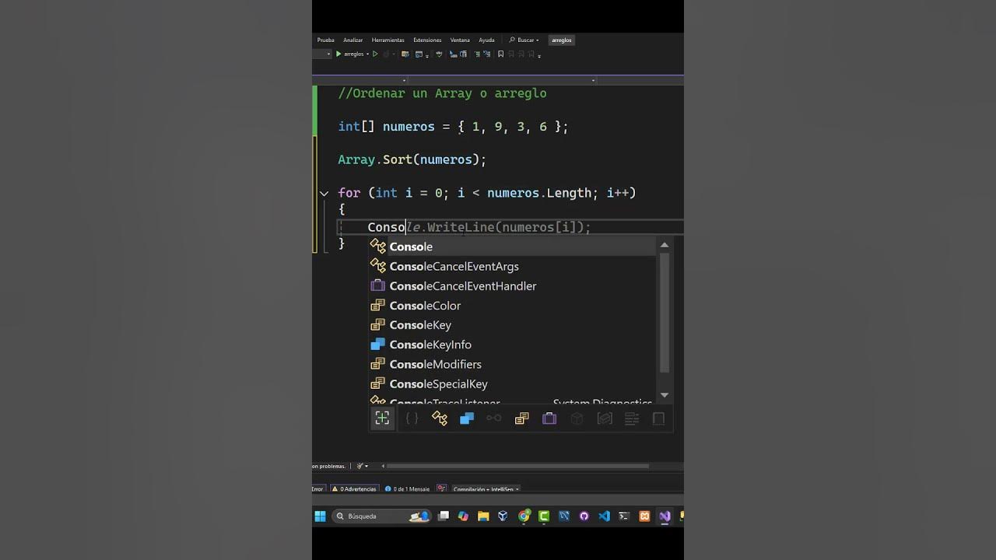Toggle the structures filter in IntelliSense
The image size is (996, 560).
click(467, 418)
